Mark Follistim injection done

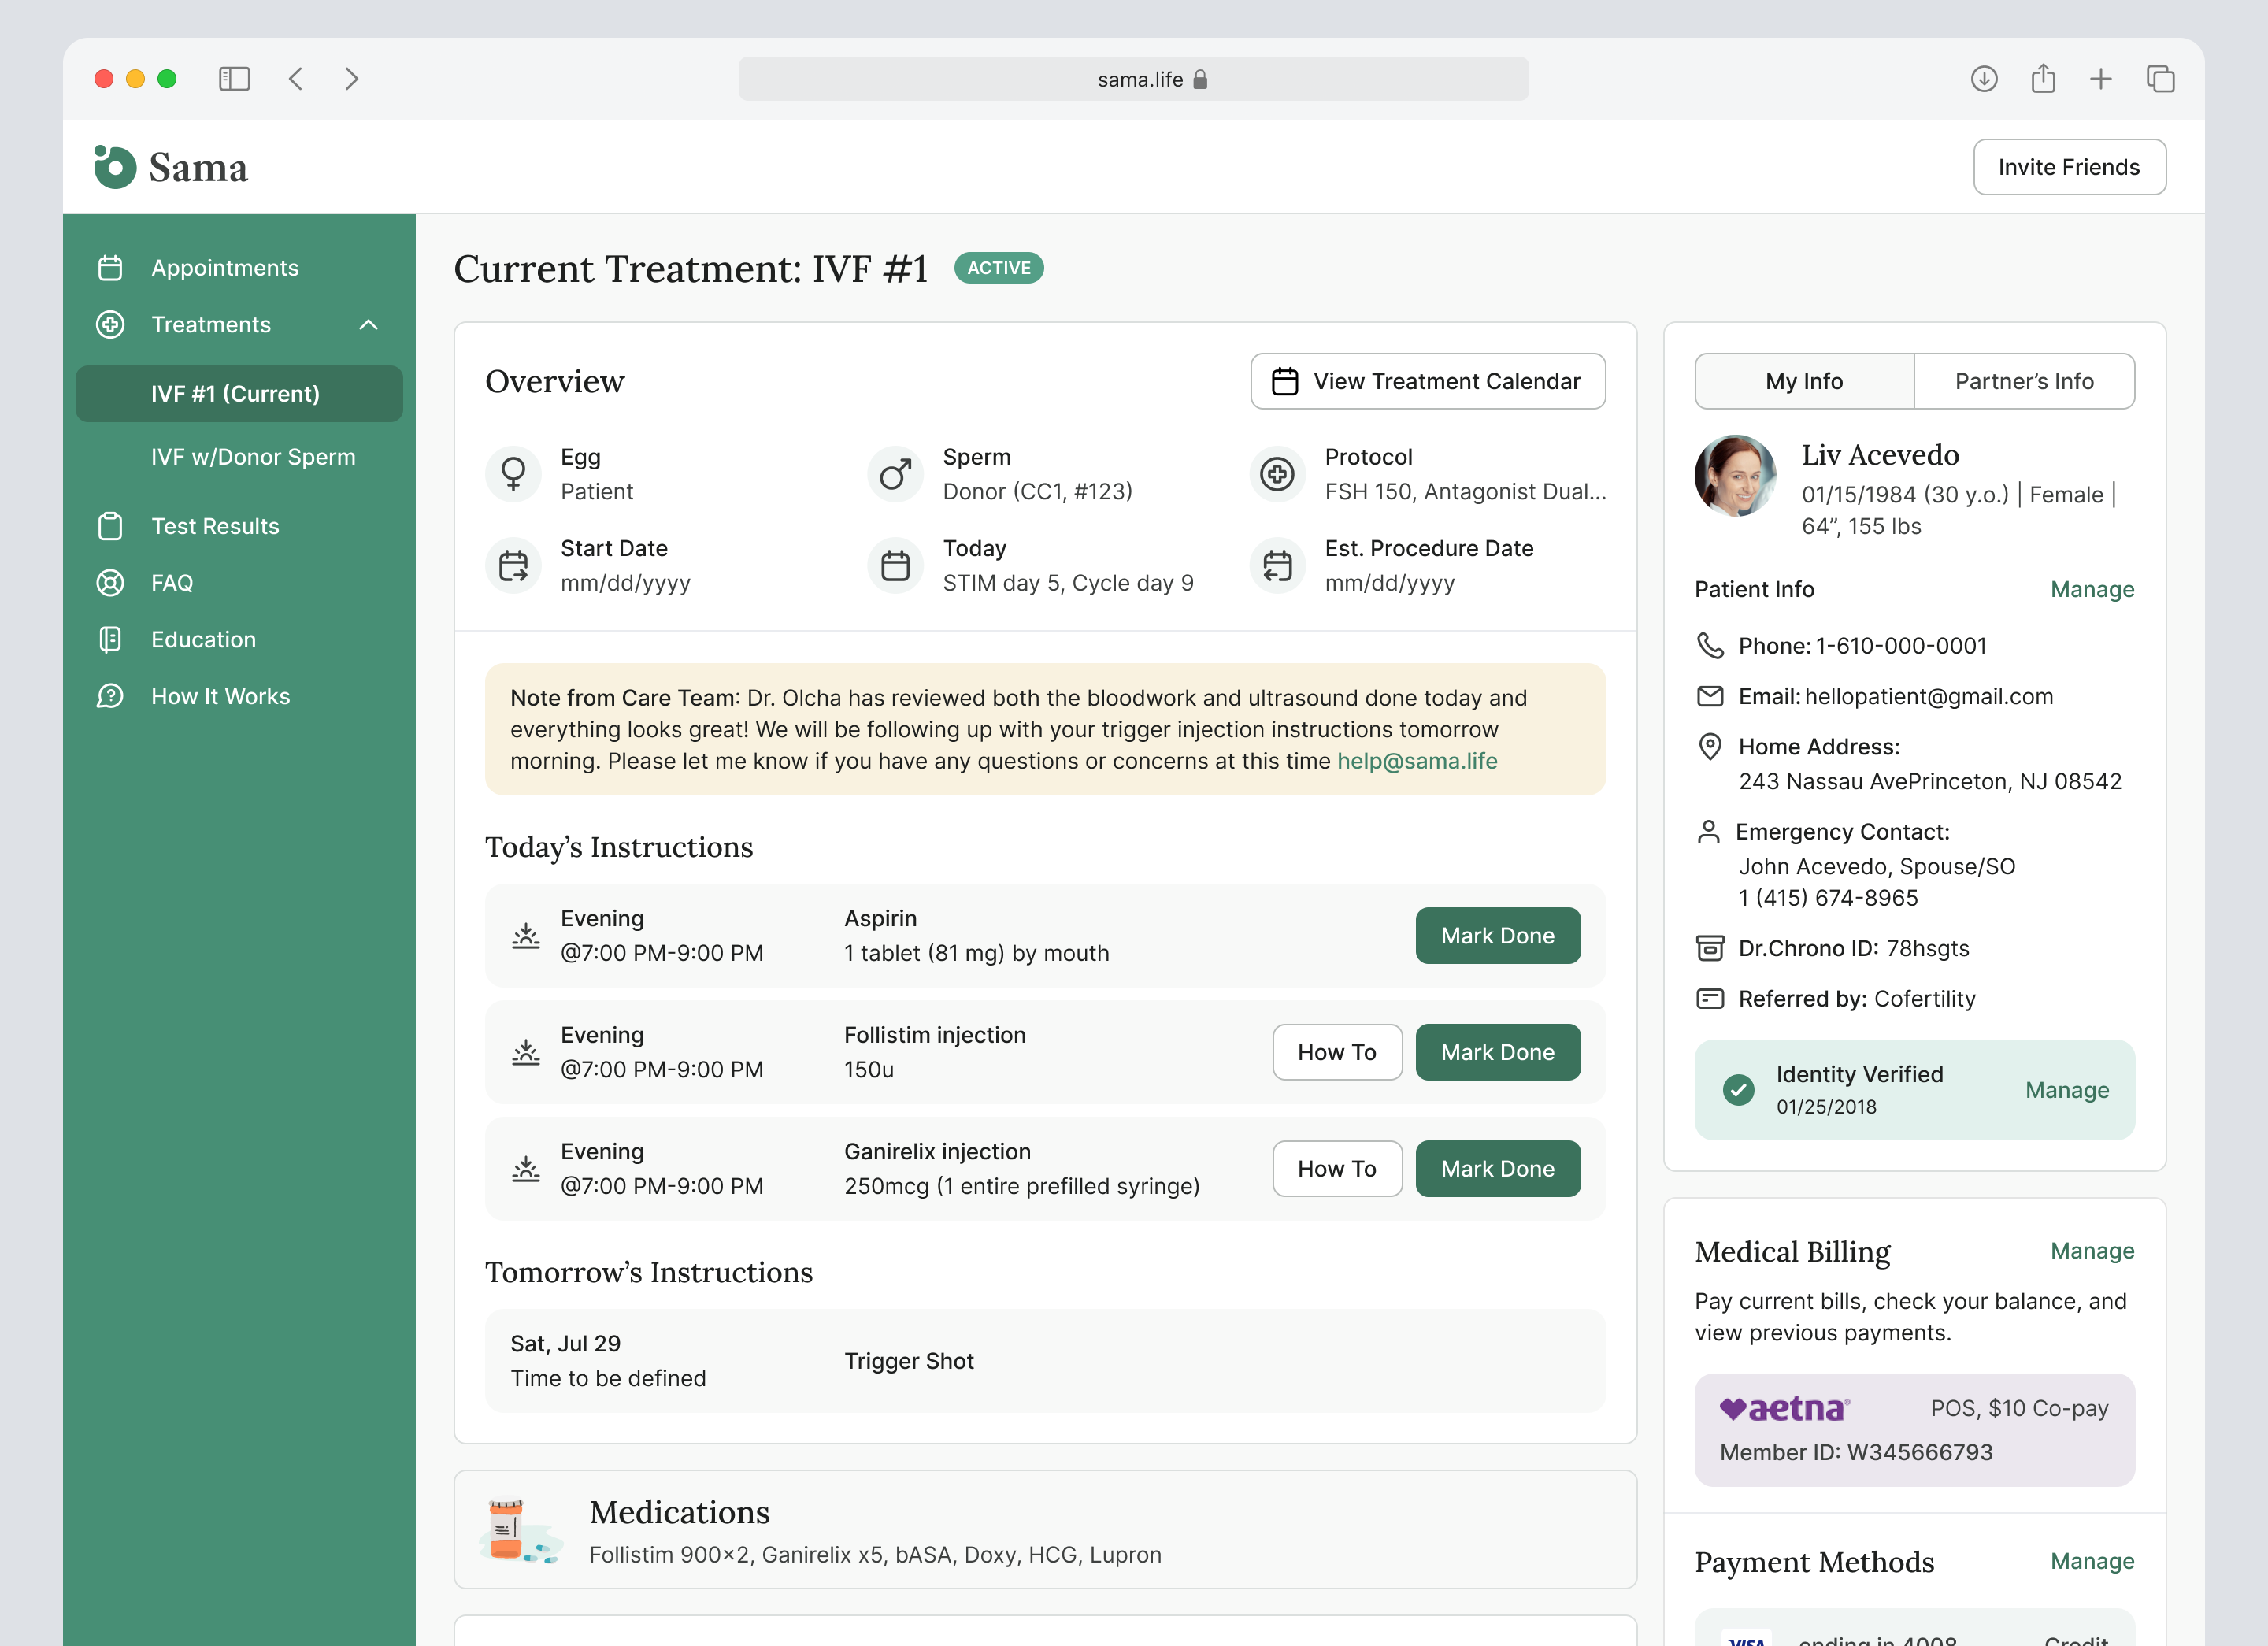click(1497, 1052)
